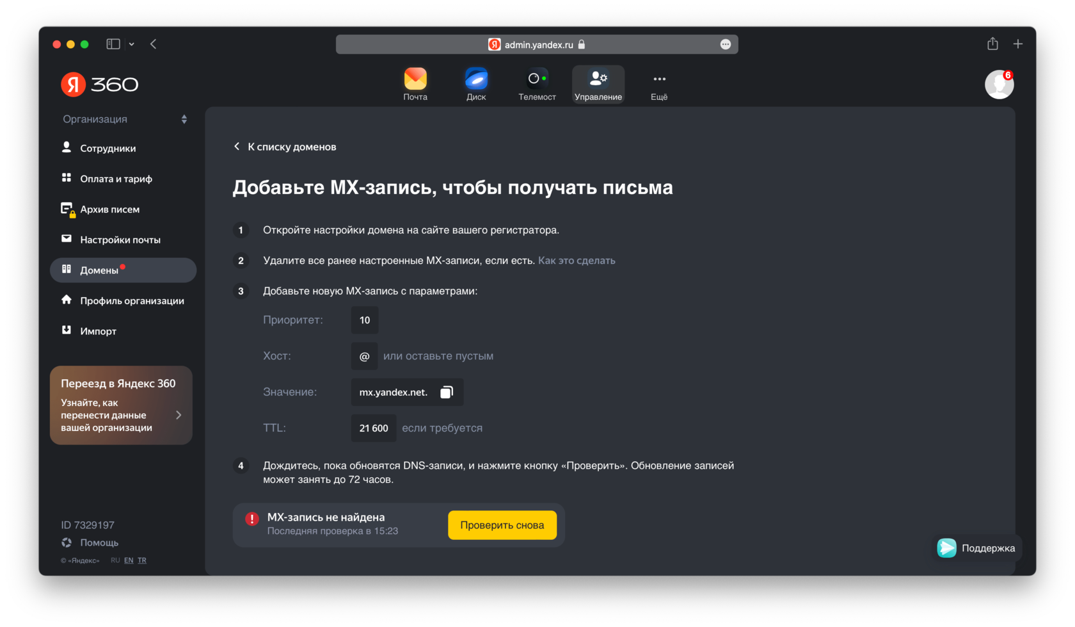Select the priority value 10
This screenshot has height=627, width=1075.
(x=365, y=320)
